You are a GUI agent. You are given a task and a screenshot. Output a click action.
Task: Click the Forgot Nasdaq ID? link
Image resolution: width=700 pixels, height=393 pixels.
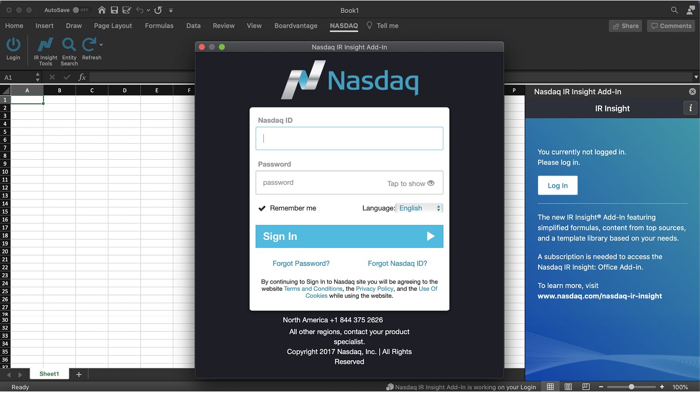tap(398, 264)
